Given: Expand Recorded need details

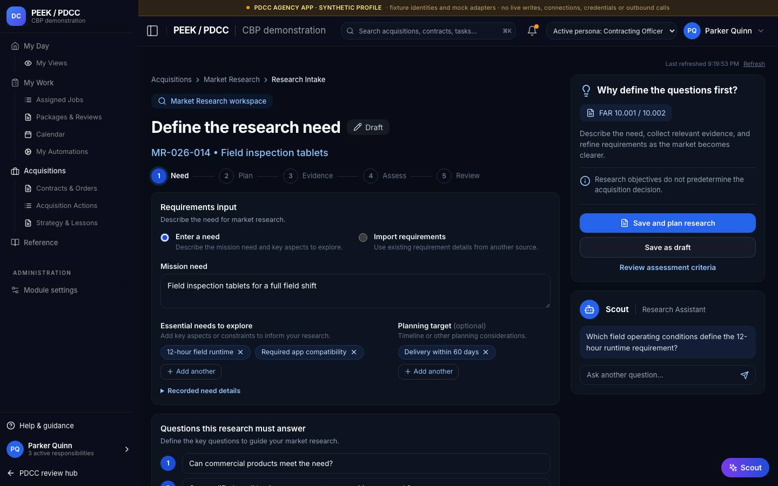Looking at the screenshot, I should pyautogui.click(x=200, y=391).
